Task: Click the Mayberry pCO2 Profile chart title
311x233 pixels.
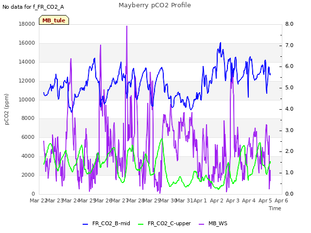Action: tap(155, 5)
